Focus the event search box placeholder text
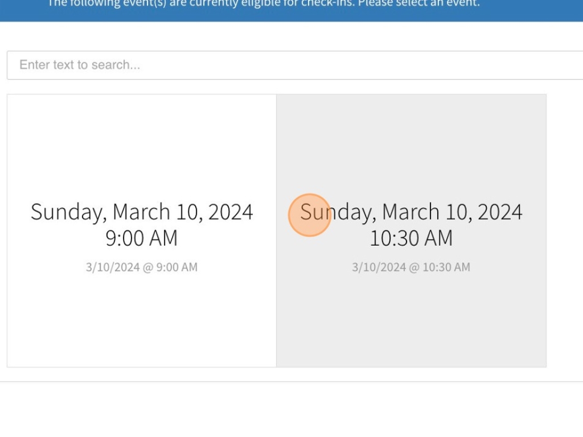The image size is (583, 437). click(80, 65)
